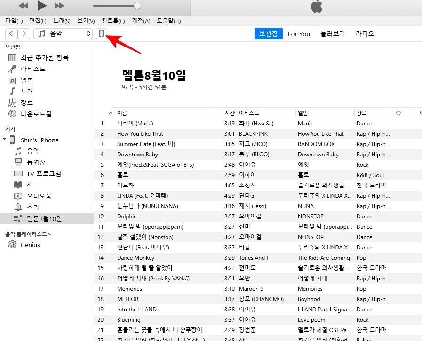This screenshot has height=341, width=422.
Task: Switch to the For You tab
Action: pos(299,34)
